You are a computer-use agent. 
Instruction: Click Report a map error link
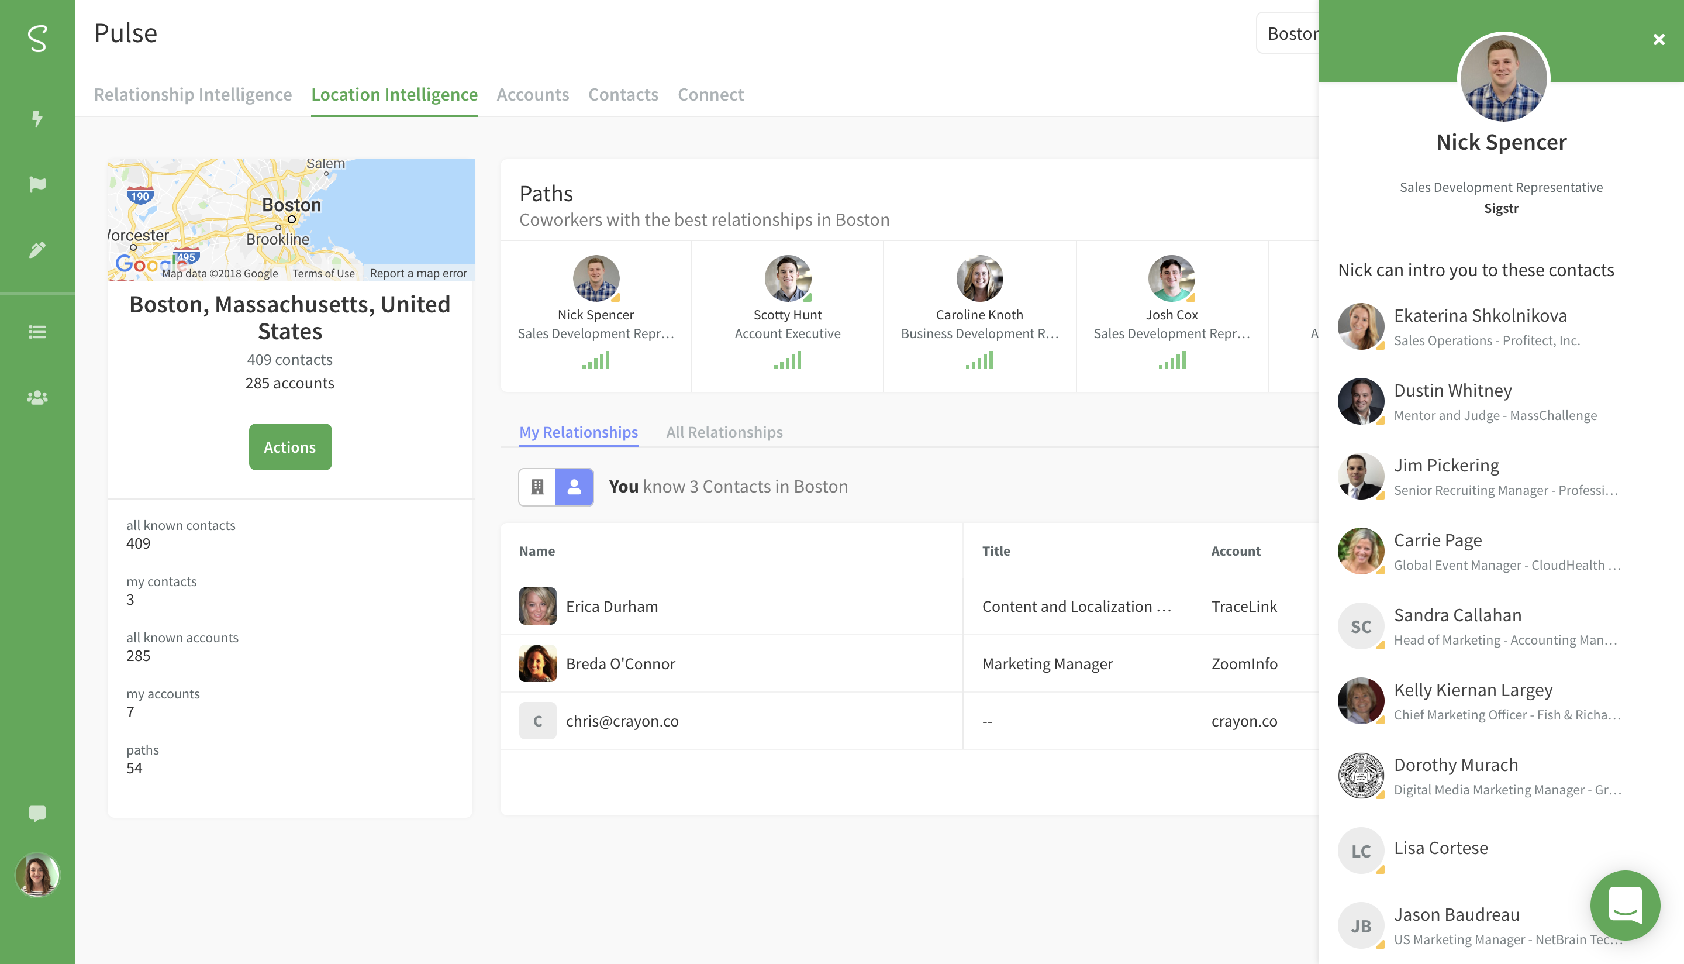coord(418,273)
